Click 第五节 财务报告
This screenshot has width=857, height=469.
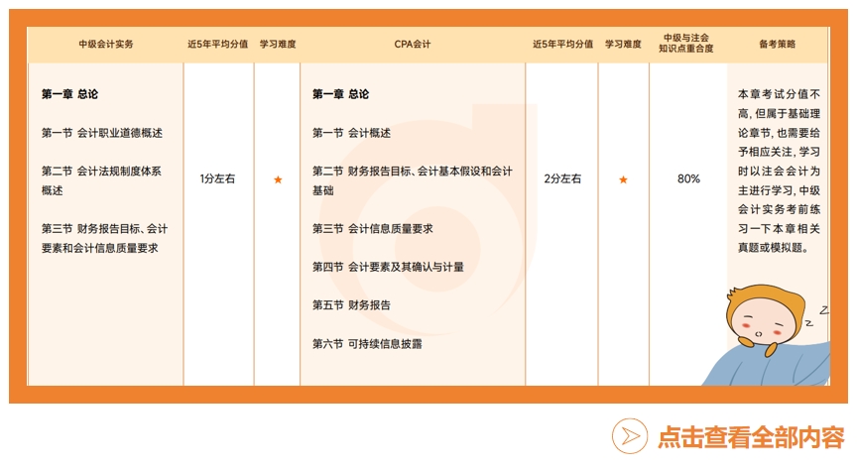tap(351, 305)
